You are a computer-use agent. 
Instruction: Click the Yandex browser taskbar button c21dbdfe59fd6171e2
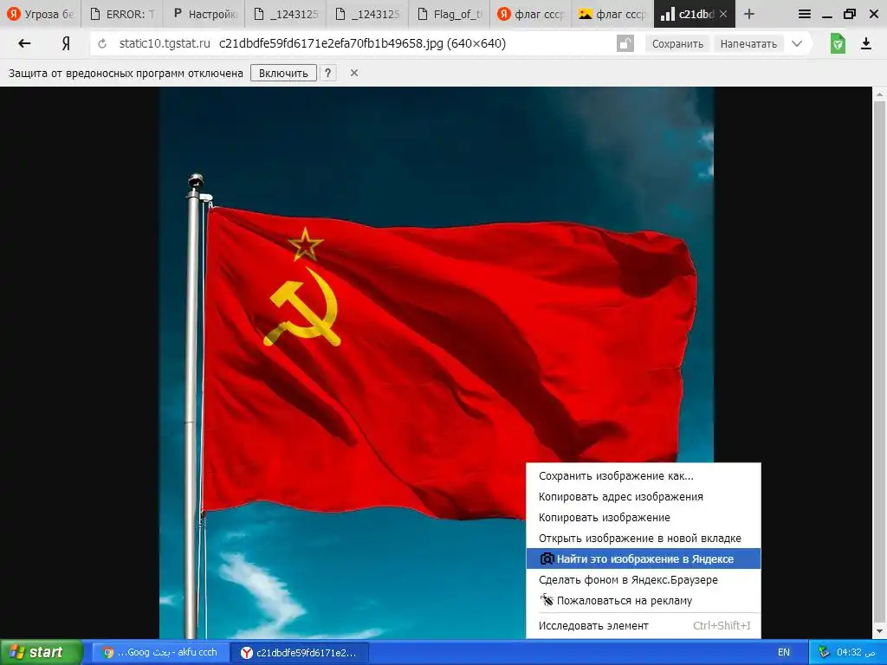301,653
